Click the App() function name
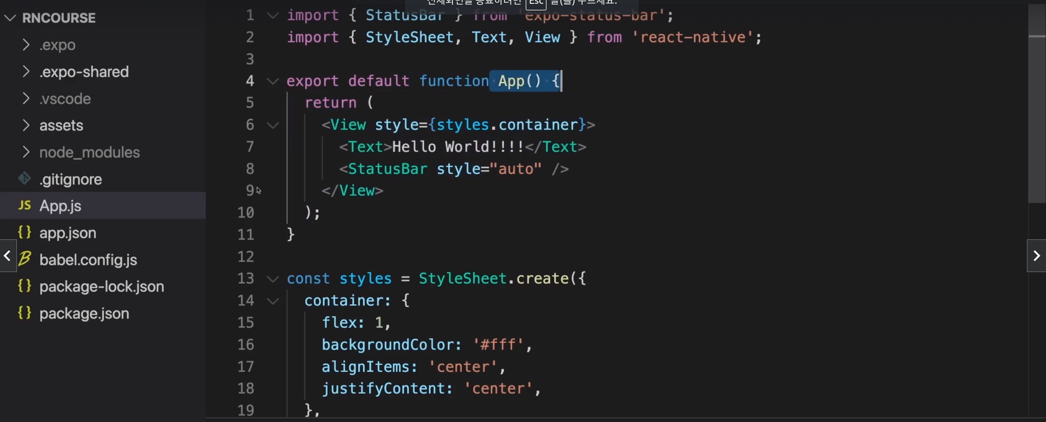Screen dimensions: 1046x422 point(520,81)
